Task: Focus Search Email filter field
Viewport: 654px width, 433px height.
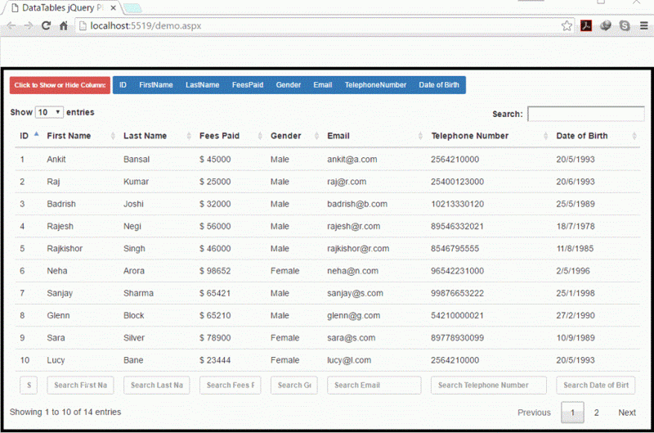Action: tap(374, 386)
